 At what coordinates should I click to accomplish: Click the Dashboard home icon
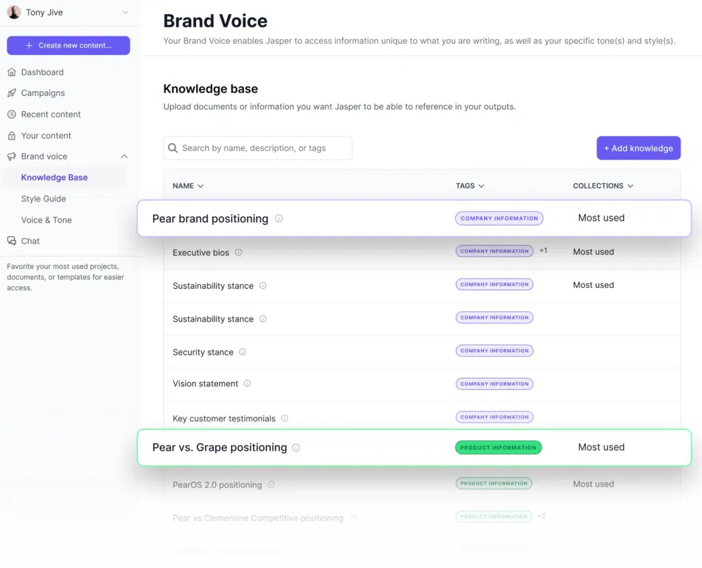click(x=12, y=72)
